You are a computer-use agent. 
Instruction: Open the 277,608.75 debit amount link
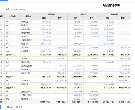tap(78, 59)
